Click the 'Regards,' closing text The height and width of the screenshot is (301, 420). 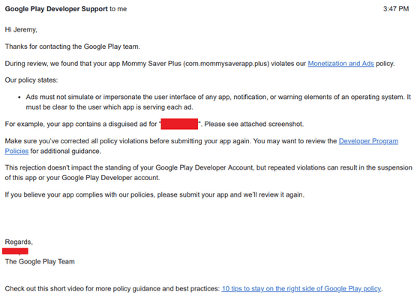(x=19, y=242)
